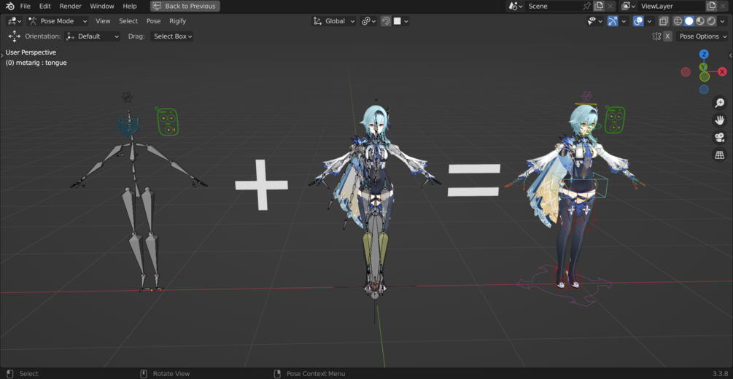Click the 'User Perspective' overlay text

(x=31, y=52)
